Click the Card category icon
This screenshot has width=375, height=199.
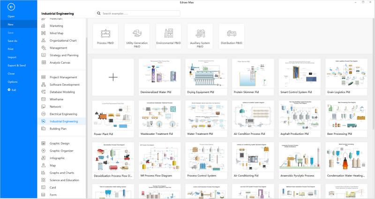point(43,187)
